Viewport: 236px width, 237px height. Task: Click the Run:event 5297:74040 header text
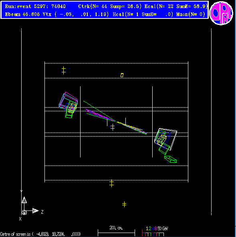click(35, 6)
